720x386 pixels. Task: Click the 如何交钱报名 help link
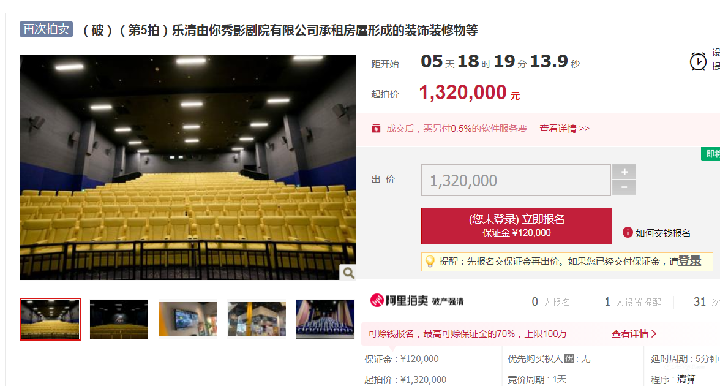point(662,233)
